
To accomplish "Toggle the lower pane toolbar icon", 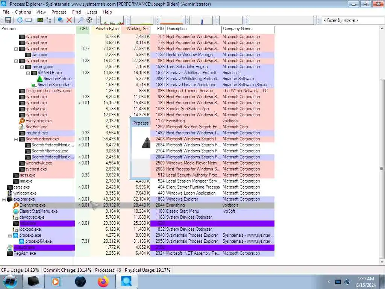I will 29,20.
